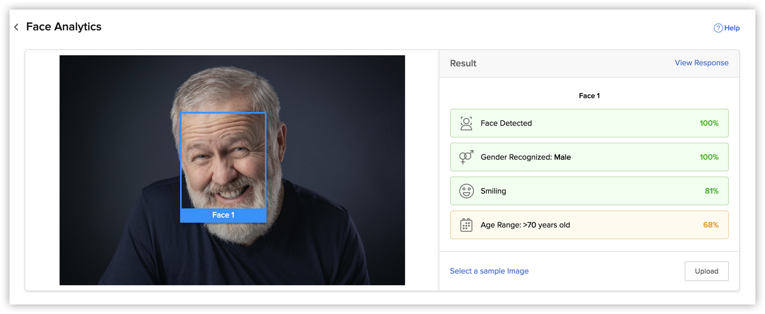Screen dimensions: 765x314
Task: Select the Gender Recognized Male result row
Action: (589, 156)
